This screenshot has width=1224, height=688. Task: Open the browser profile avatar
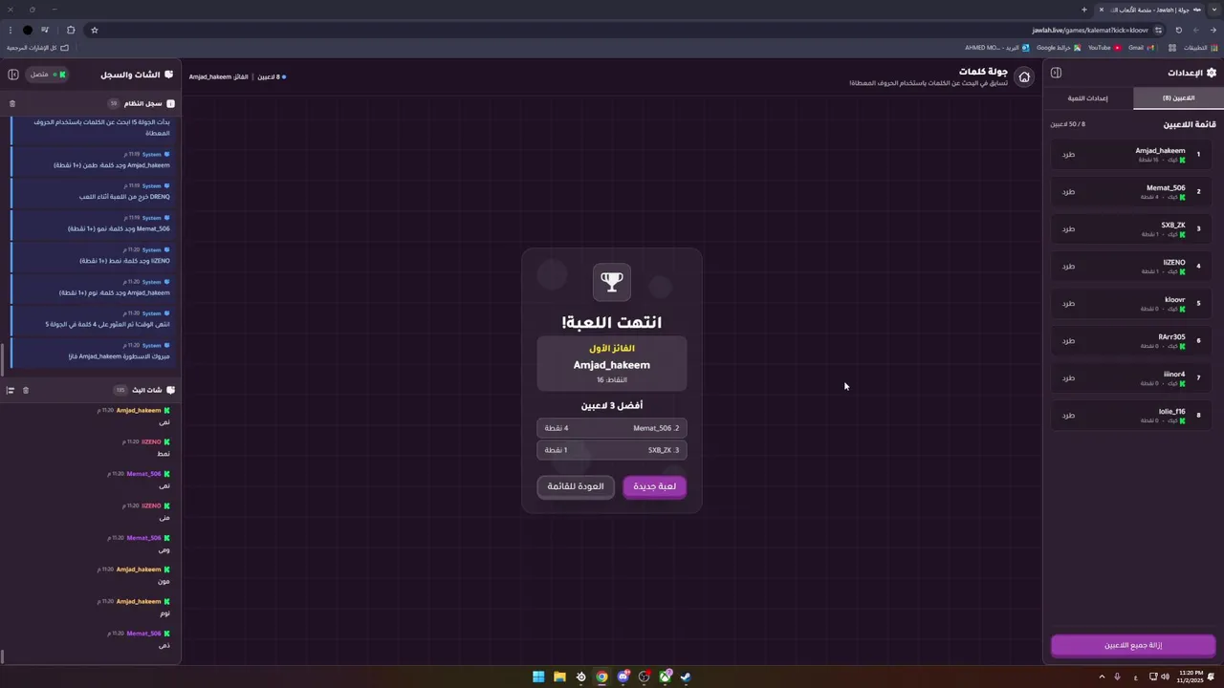coord(28,30)
